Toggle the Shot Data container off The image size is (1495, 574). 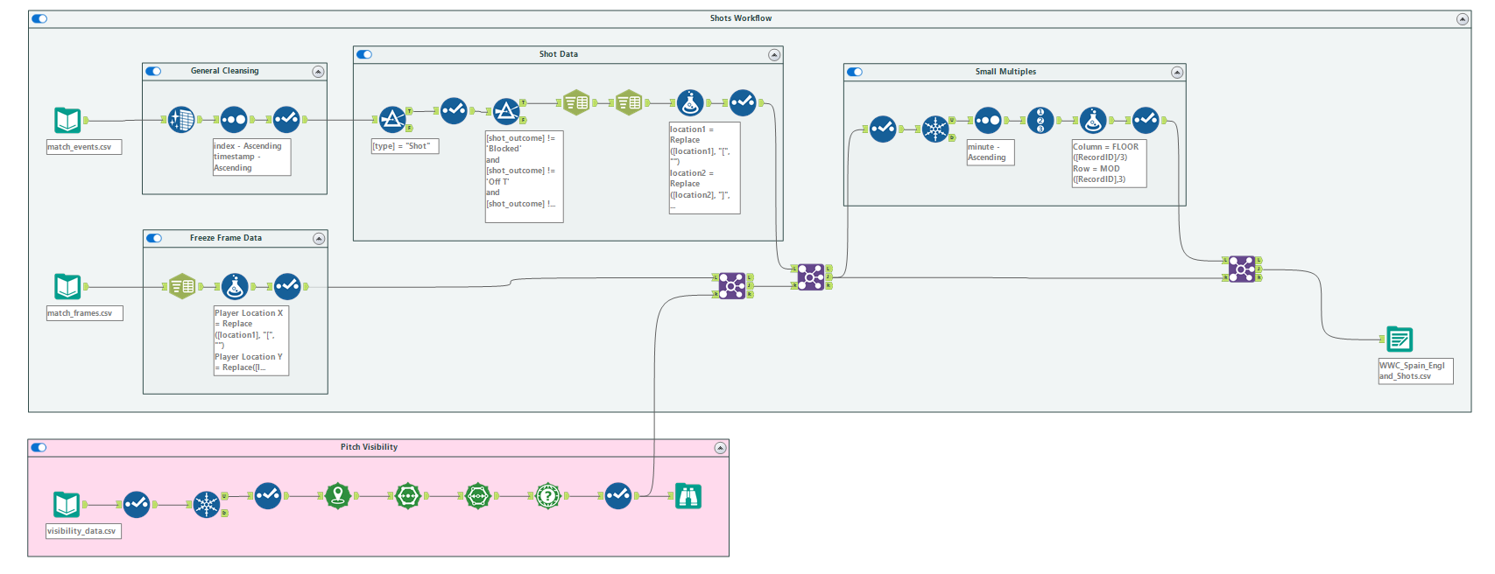pos(364,54)
